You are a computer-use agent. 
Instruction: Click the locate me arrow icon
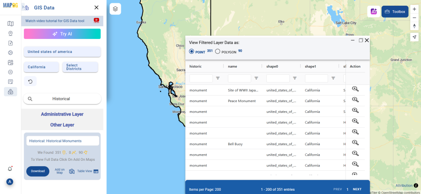click(414, 37)
